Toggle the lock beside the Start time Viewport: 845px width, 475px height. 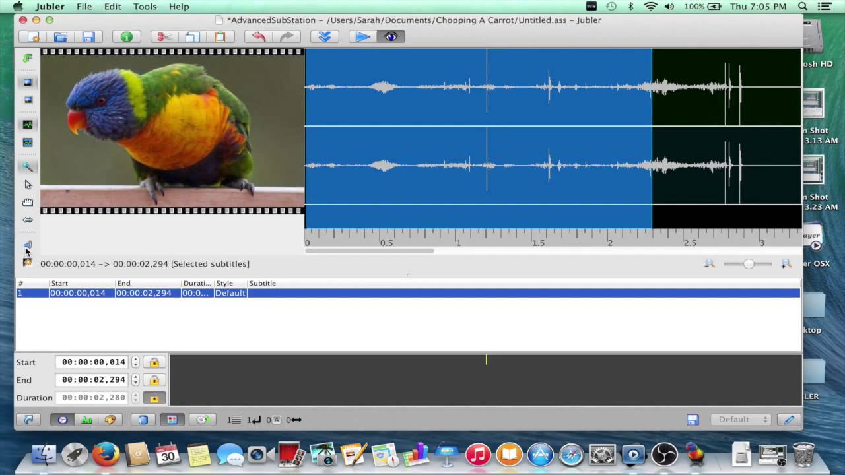[154, 362]
